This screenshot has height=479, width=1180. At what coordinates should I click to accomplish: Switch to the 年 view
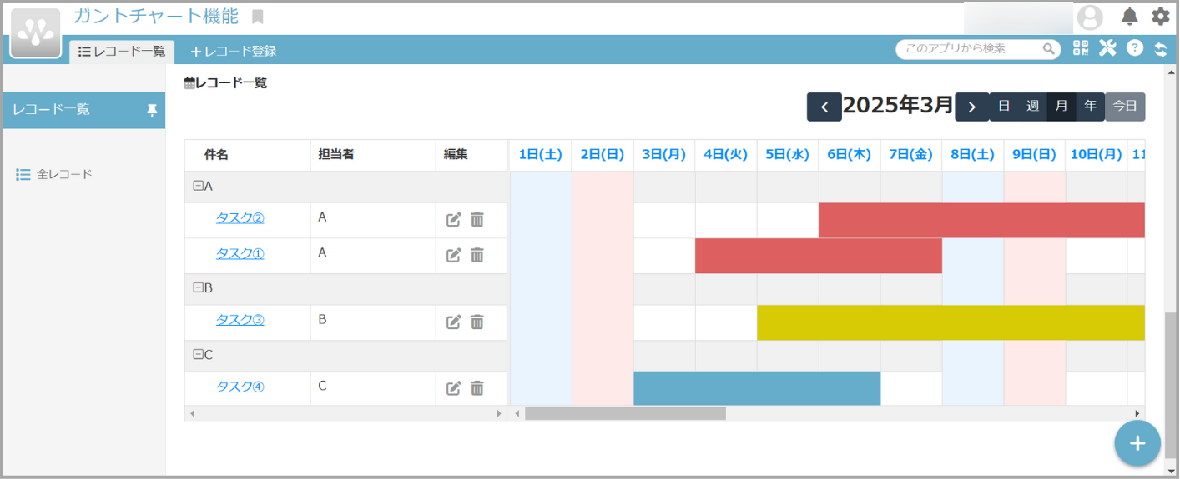pyautogui.click(x=1090, y=107)
